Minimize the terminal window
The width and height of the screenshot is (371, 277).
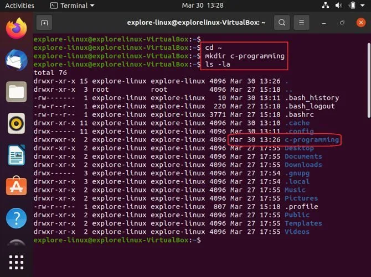(x=324, y=23)
